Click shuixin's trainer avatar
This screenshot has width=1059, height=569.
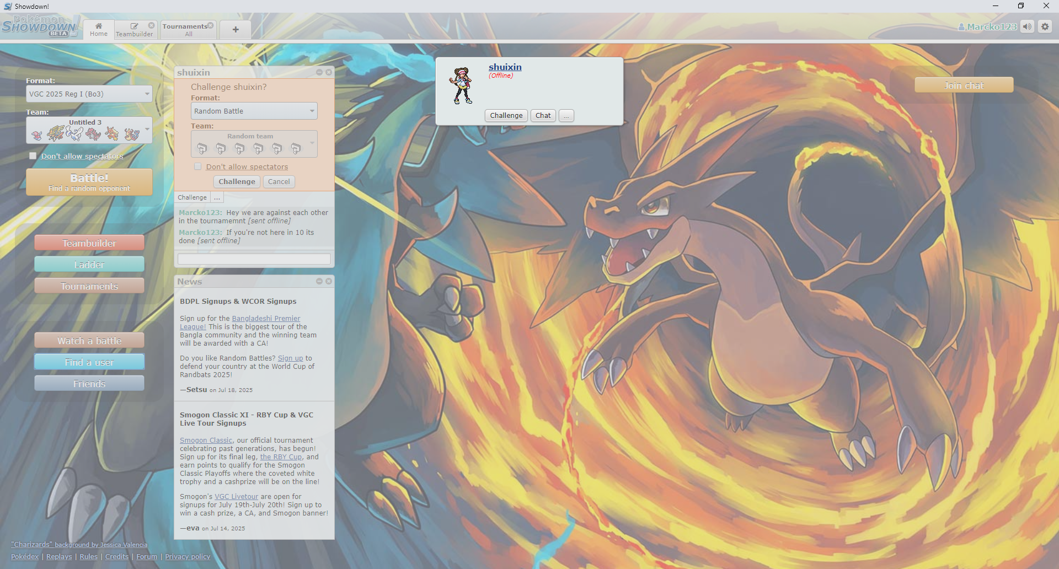[461, 85]
